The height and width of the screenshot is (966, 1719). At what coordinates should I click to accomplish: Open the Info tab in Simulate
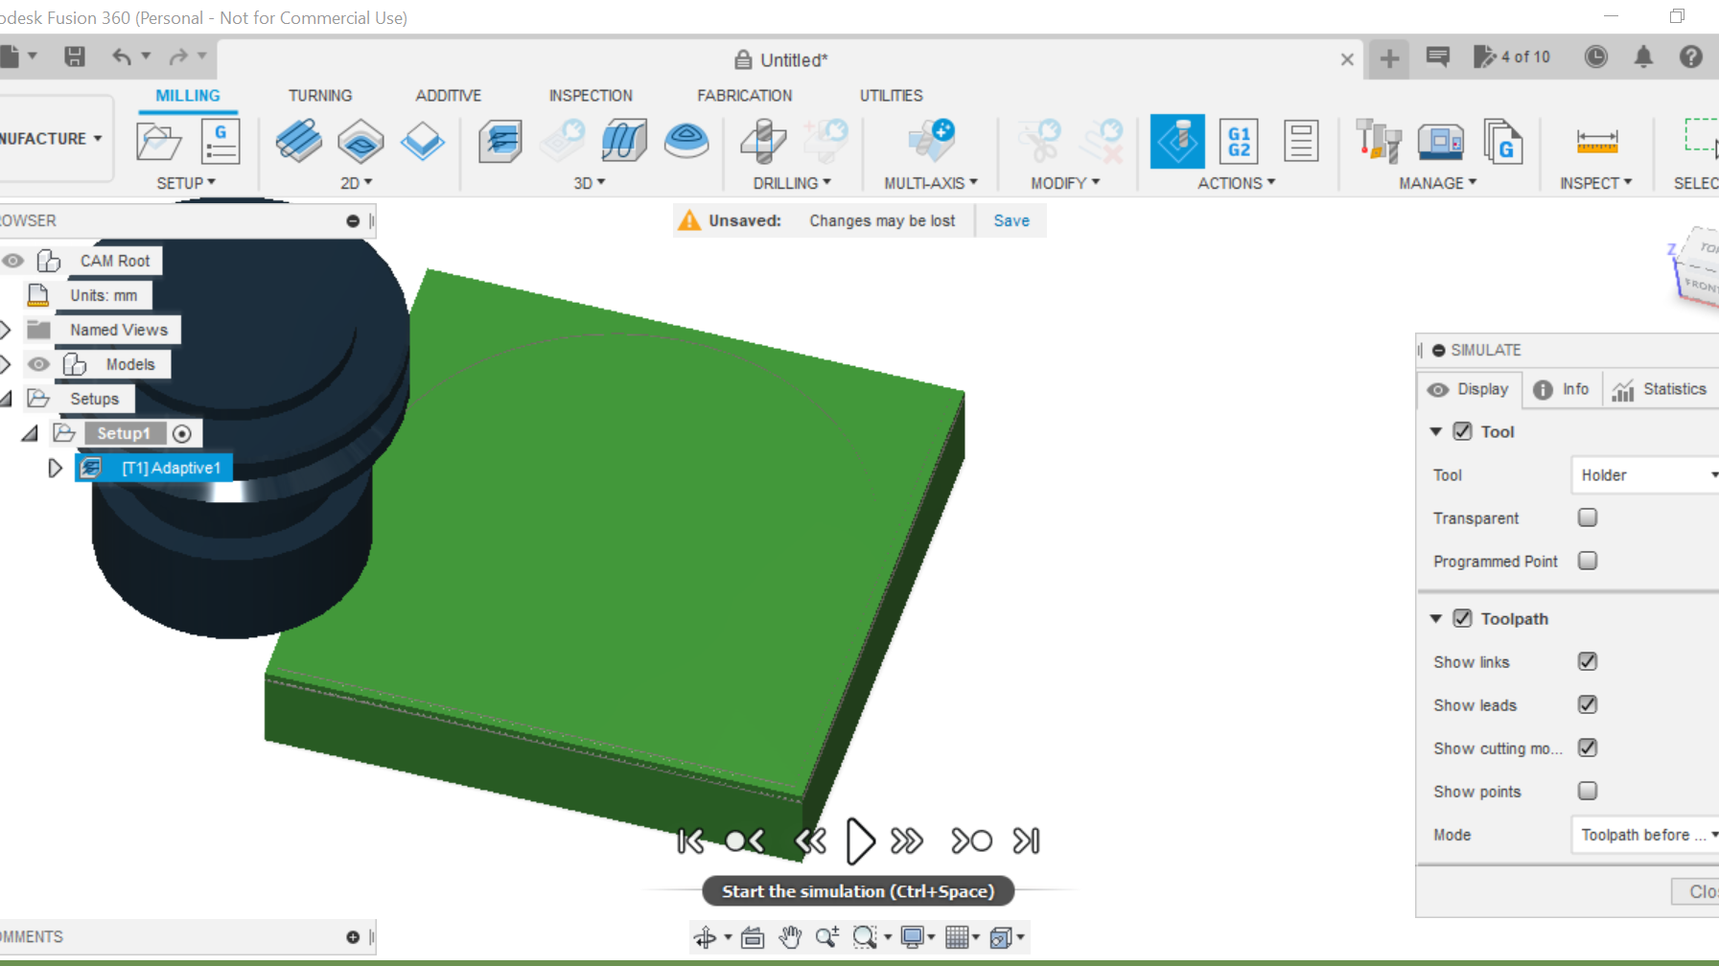tap(1562, 389)
